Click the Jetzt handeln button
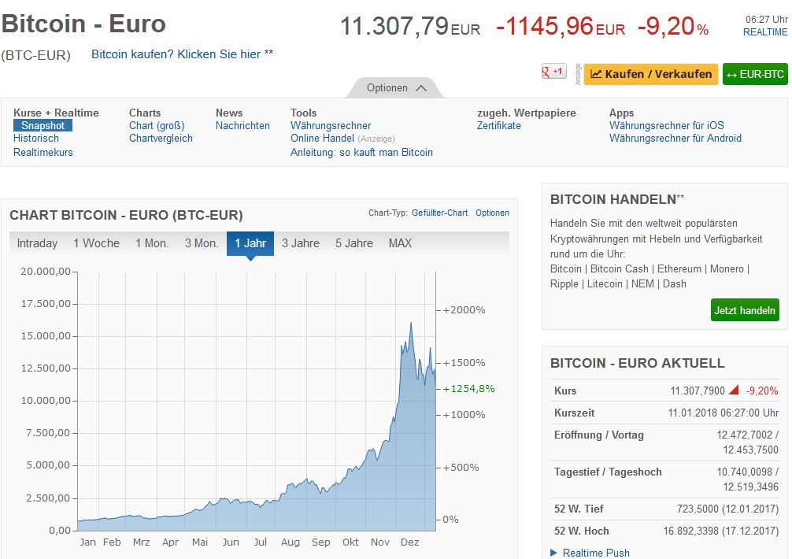 745,310
